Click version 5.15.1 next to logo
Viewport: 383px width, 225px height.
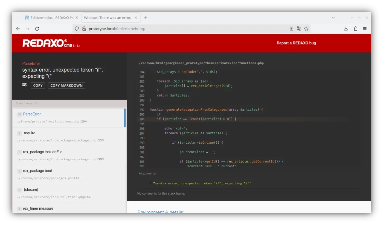pyautogui.click(x=77, y=46)
